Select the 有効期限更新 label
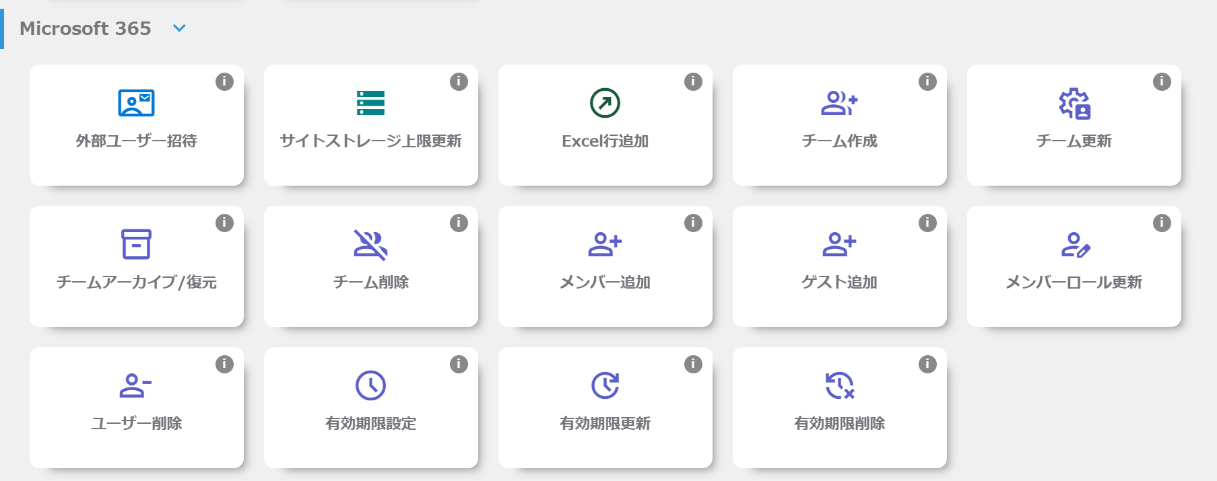 [x=605, y=423]
